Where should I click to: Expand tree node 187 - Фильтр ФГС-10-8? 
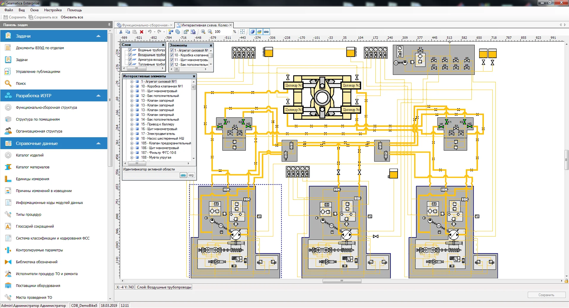click(132, 153)
